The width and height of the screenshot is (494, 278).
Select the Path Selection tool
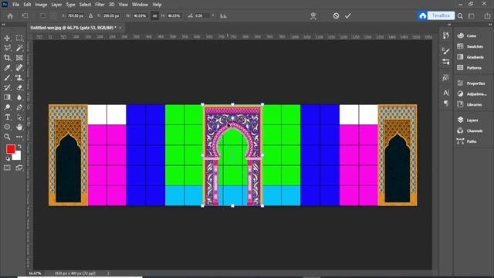pyautogui.click(x=19, y=117)
